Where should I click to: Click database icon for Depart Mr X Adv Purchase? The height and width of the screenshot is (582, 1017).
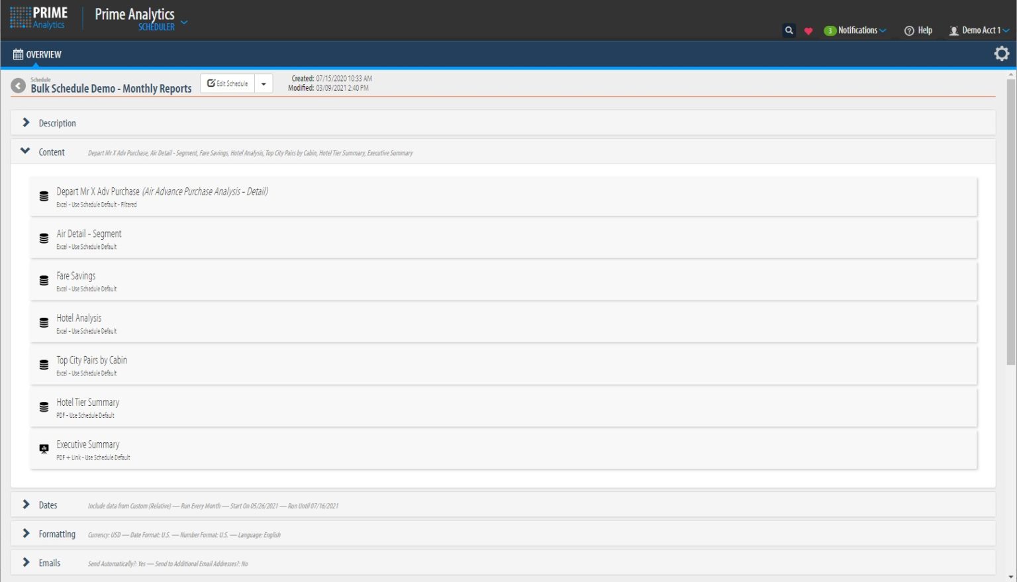click(44, 197)
